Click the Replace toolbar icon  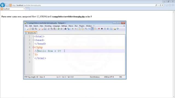click(68, 29)
